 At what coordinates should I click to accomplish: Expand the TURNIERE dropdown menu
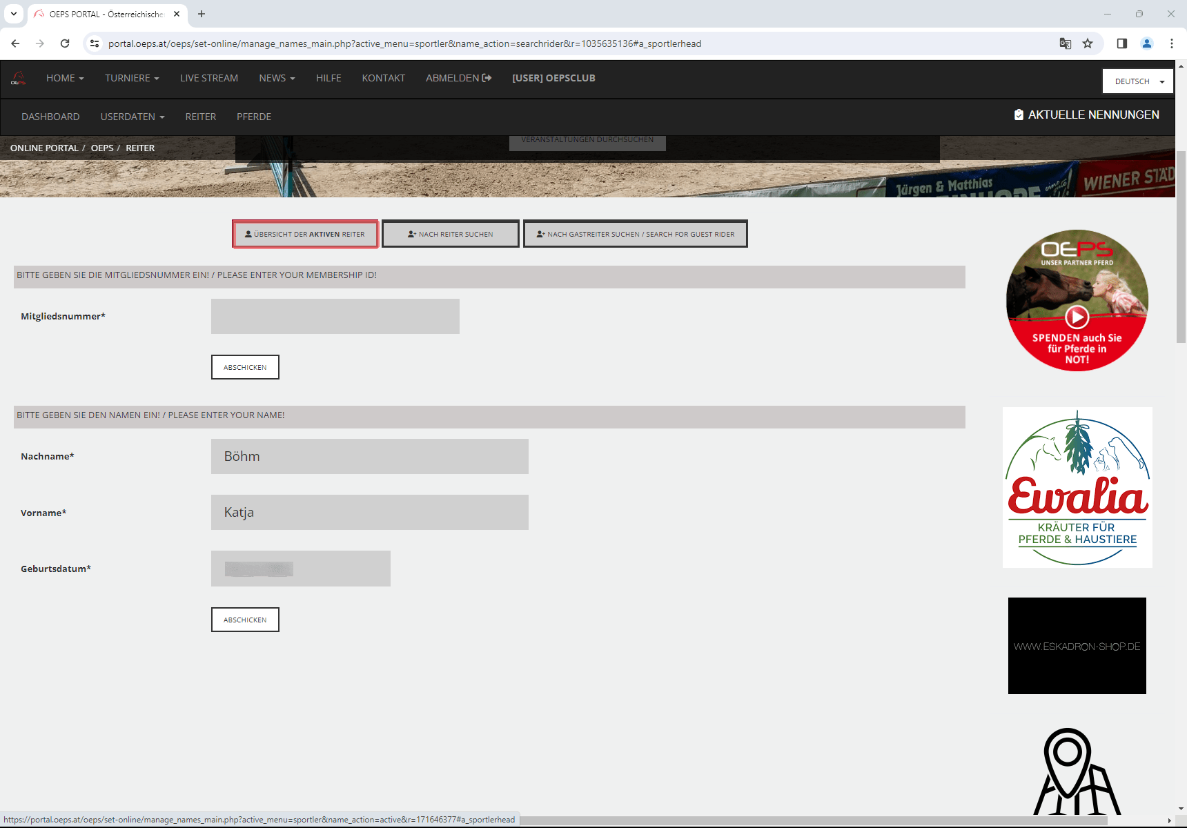point(132,78)
